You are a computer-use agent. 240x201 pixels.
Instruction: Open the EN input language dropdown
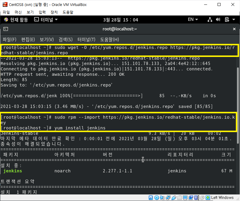(193, 19)
